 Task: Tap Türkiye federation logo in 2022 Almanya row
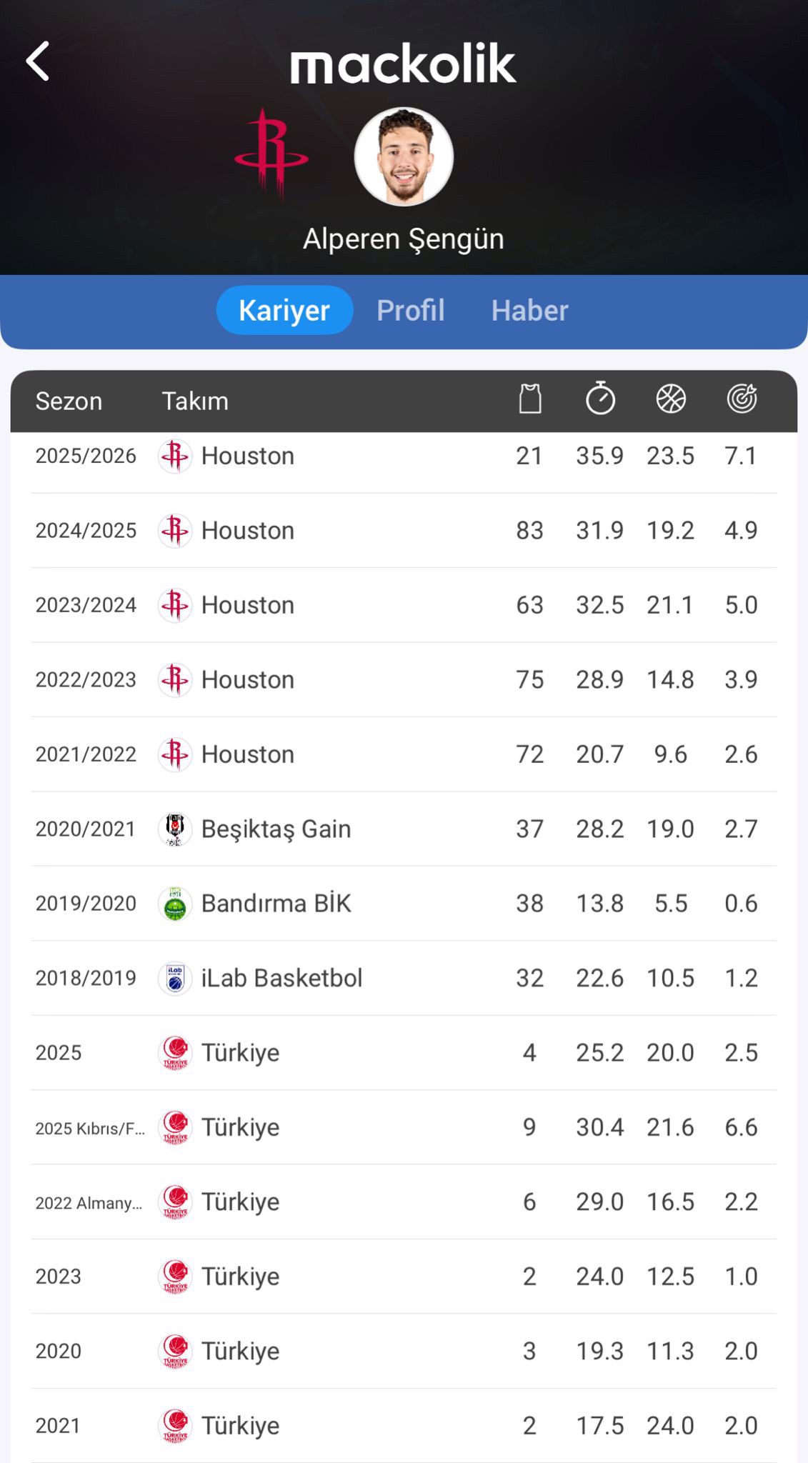pos(174,1202)
